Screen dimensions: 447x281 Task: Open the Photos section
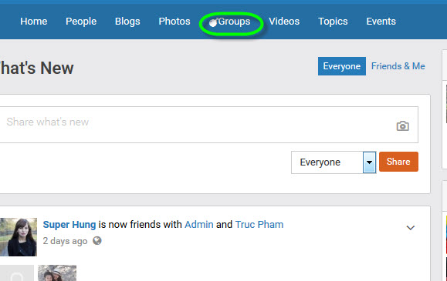pos(174,22)
